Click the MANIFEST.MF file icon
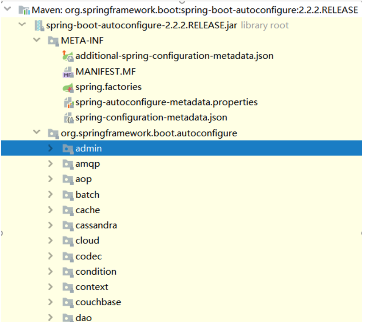376x322 pixels. tap(68, 72)
